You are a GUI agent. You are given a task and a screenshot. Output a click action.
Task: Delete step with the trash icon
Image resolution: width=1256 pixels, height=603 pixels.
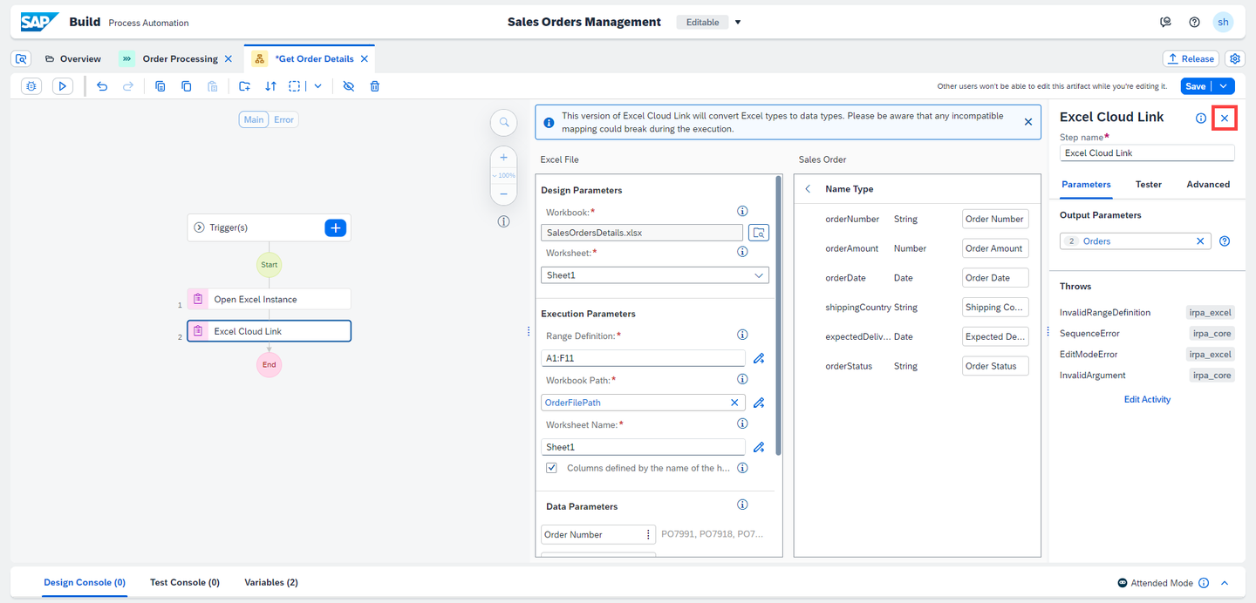point(375,86)
